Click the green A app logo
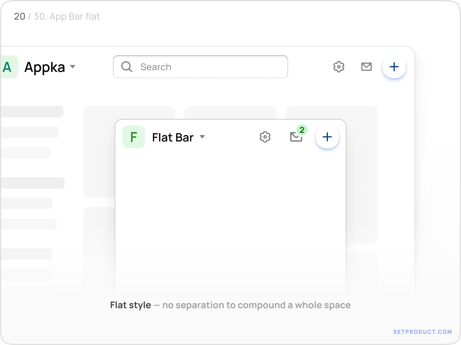Viewport: 461px width, 345px height. pos(9,67)
